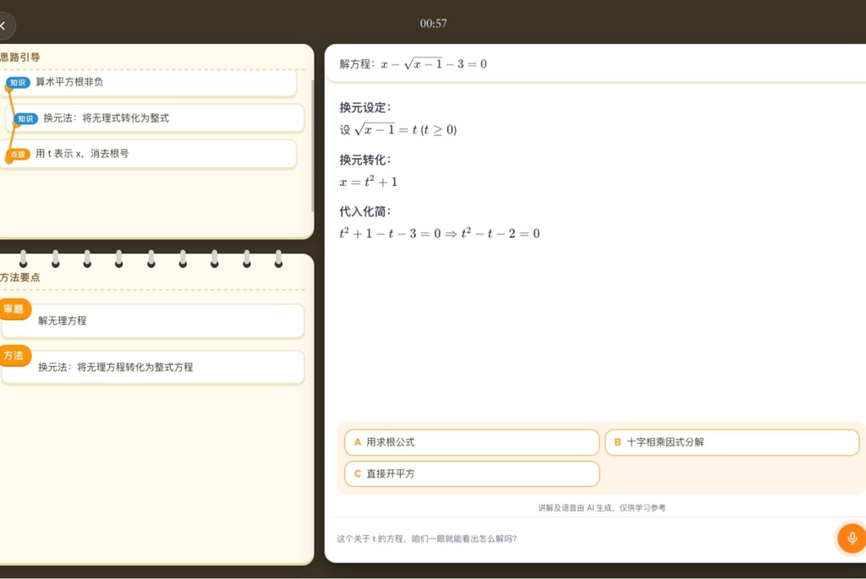The width and height of the screenshot is (866, 579).
Task: Click the problem statement 解方程 equation
Action: point(413,64)
